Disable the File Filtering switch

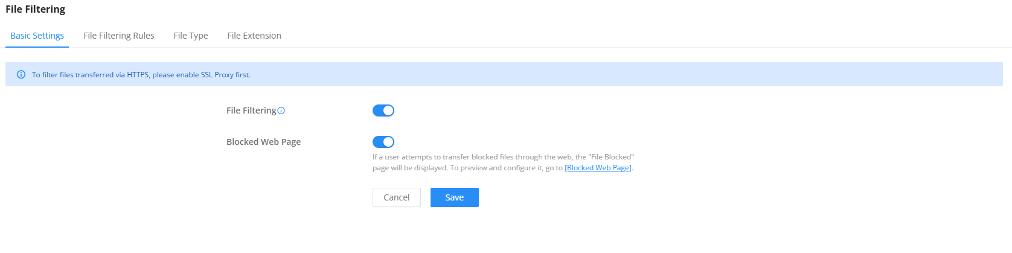coord(383,110)
